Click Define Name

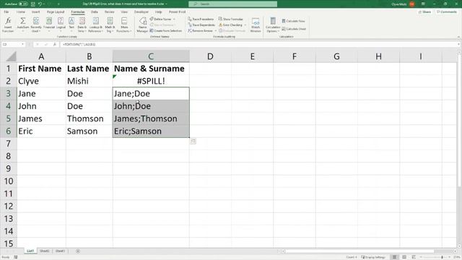tap(160, 19)
